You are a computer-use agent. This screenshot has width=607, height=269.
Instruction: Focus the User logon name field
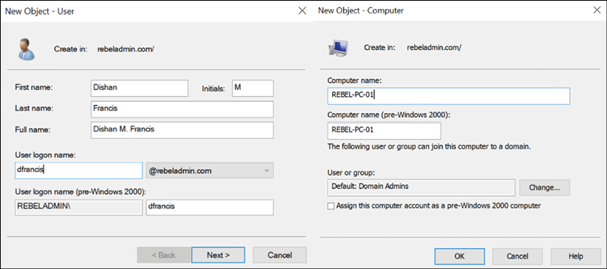78,171
